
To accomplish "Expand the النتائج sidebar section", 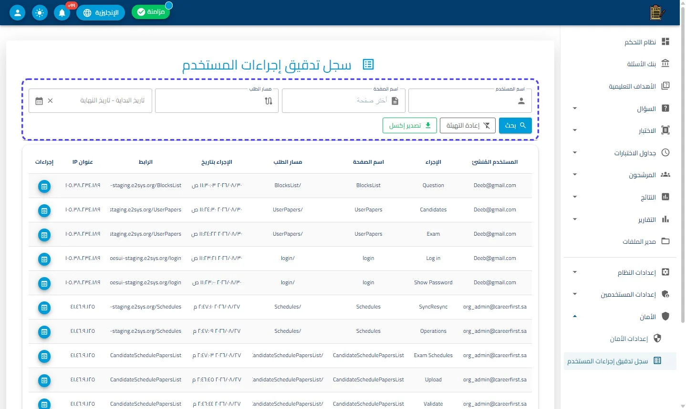I will tap(575, 197).
